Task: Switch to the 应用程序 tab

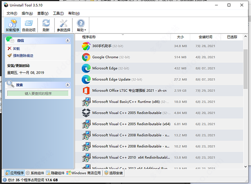Action: 15,173
